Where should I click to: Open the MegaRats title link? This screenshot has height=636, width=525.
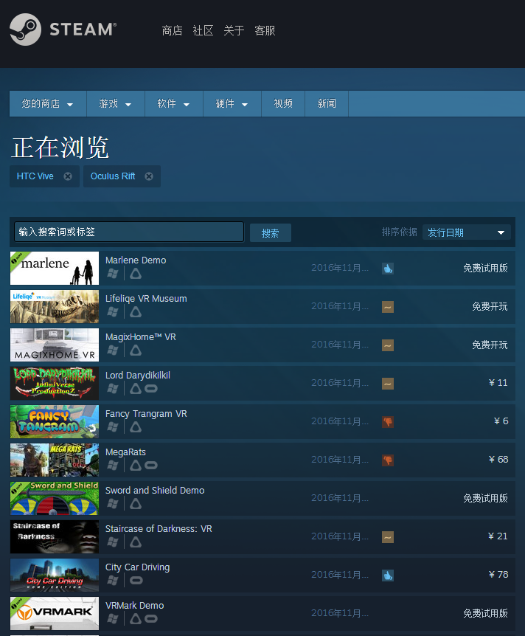[125, 452]
